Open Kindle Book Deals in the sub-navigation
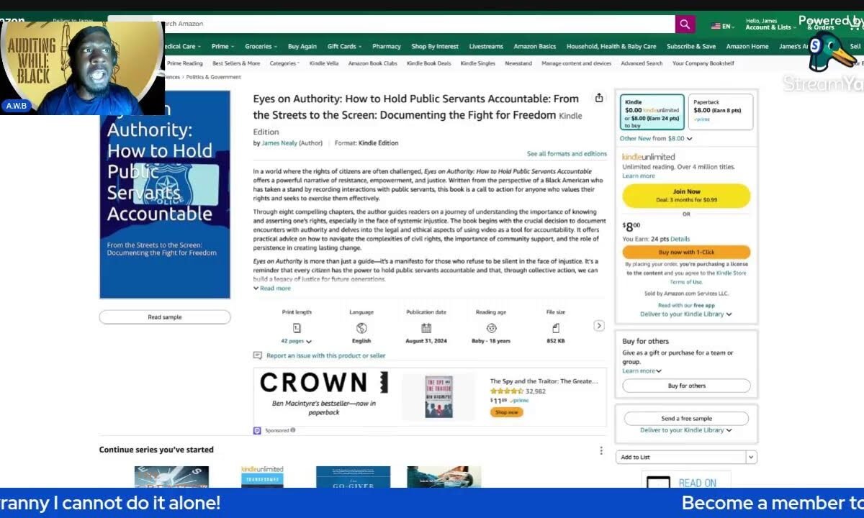 (428, 63)
